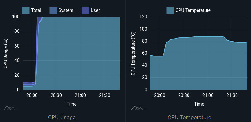Click the User legend color swatch
Screen dimensions: 251x122
tap(85, 11)
